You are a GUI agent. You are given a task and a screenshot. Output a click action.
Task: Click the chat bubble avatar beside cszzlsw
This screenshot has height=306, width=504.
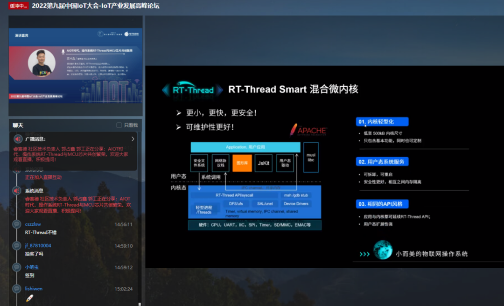click(x=17, y=224)
